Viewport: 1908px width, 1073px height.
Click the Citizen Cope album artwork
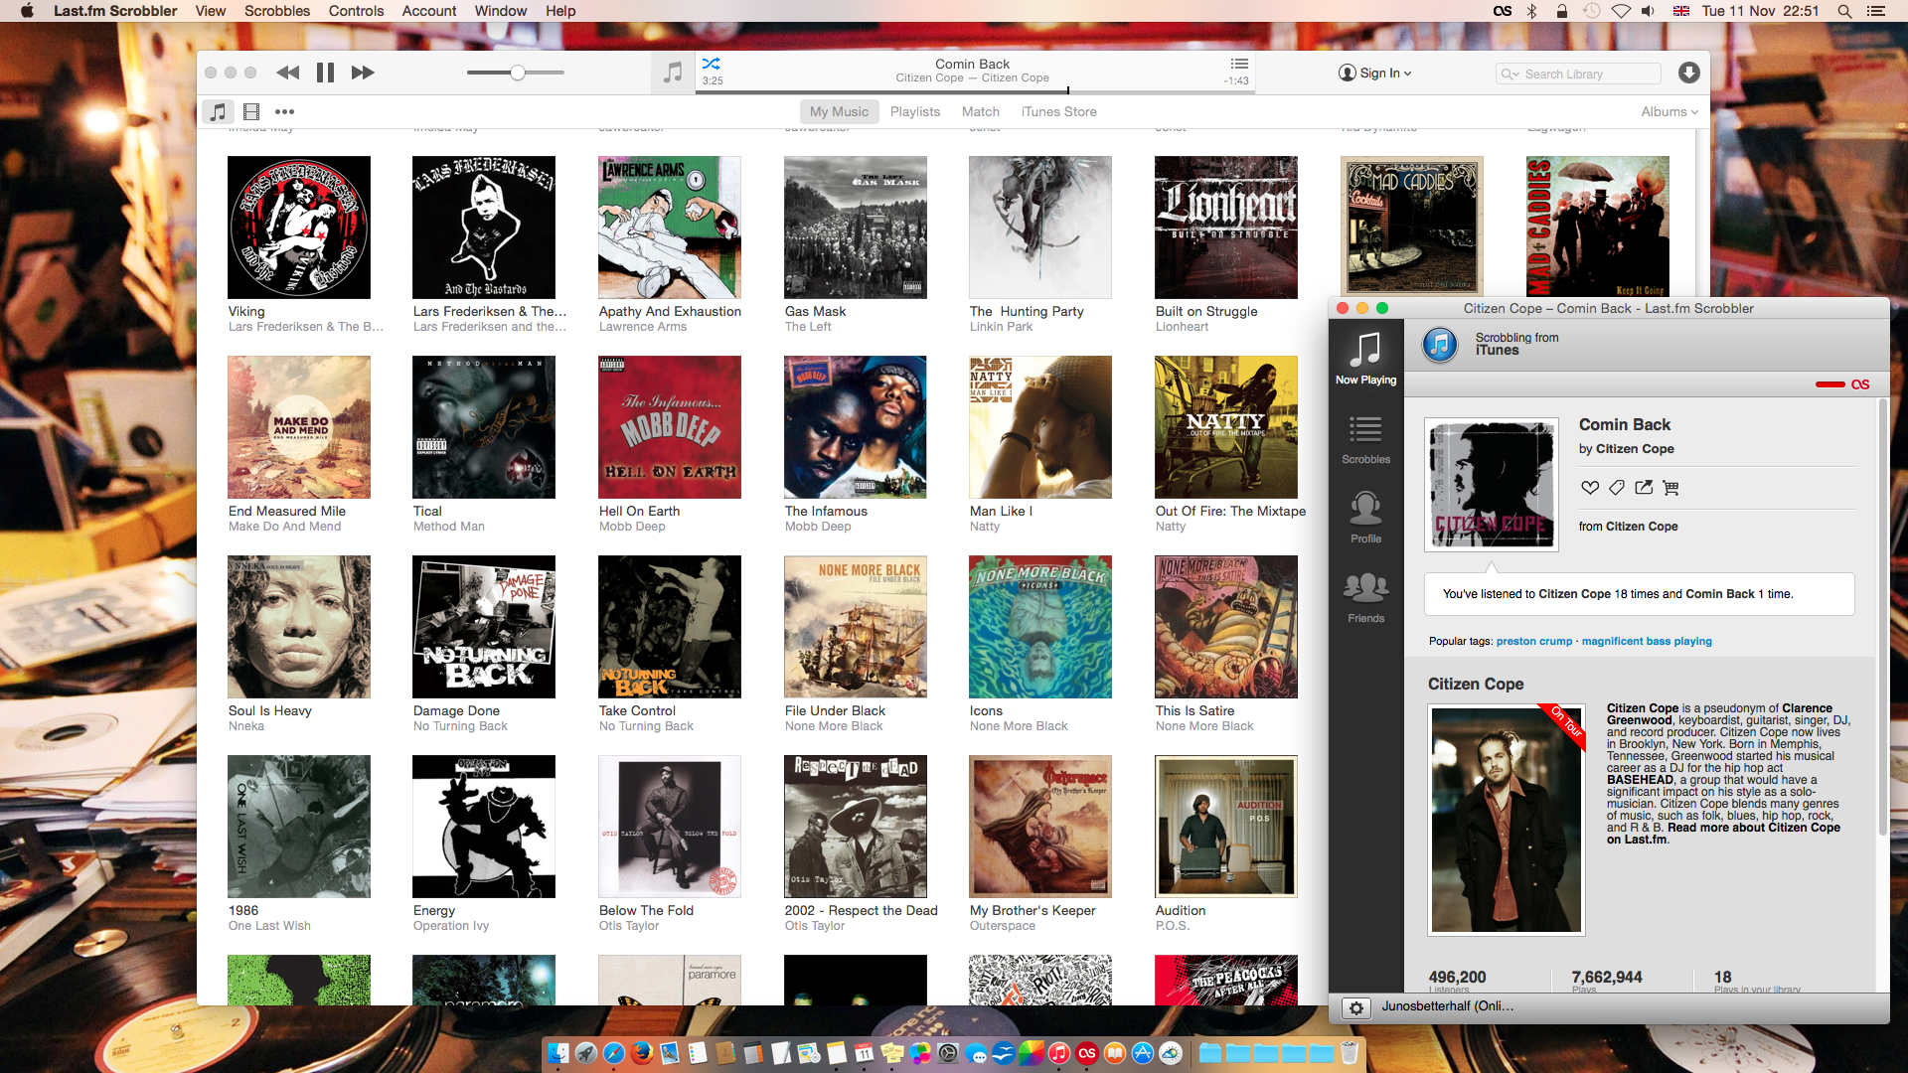pyautogui.click(x=1491, y=484)
